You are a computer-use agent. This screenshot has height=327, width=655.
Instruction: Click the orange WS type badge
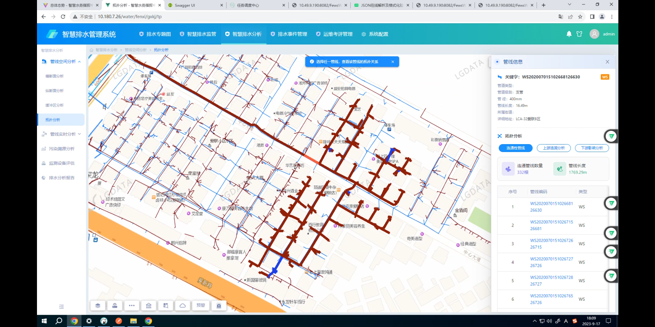pyautogui.click(x=605, y=77)
